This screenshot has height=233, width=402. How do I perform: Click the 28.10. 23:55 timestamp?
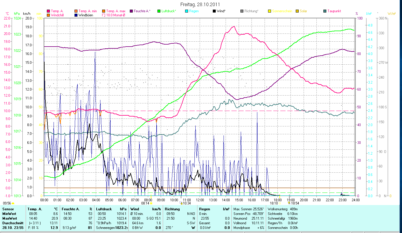[13, 228]
